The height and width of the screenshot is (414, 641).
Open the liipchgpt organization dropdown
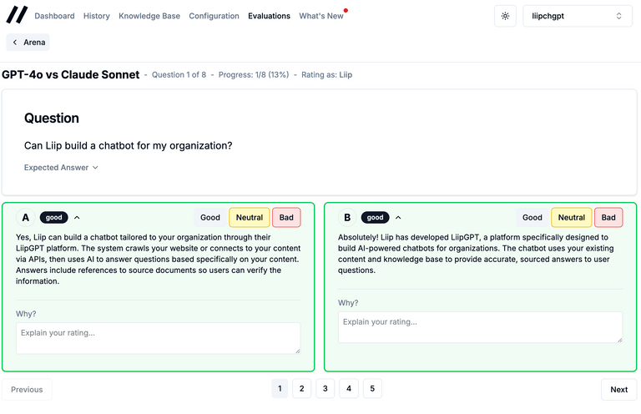(577, 16)
